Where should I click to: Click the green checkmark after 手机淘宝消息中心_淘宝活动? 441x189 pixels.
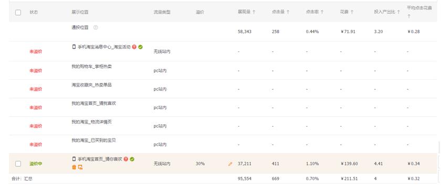click(140, 47)
